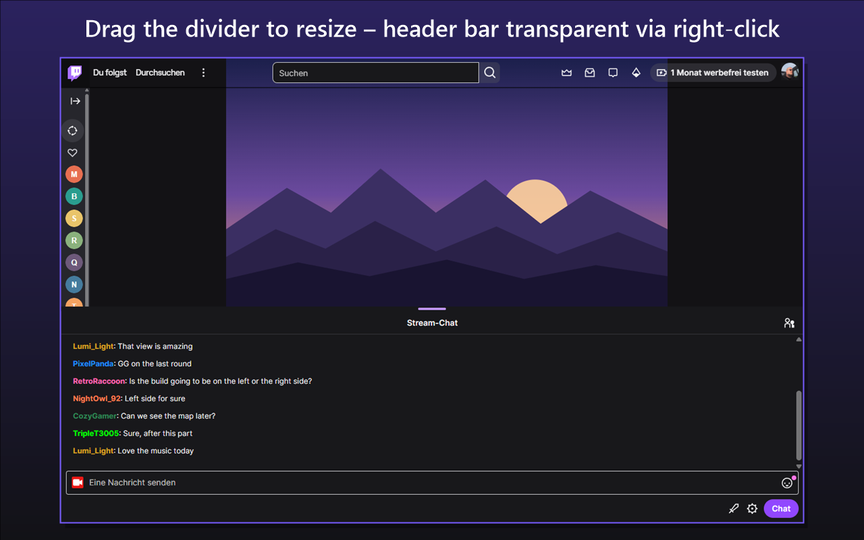
Task: Click username NightOwl_92 in chat
Action: pos(97,399)
